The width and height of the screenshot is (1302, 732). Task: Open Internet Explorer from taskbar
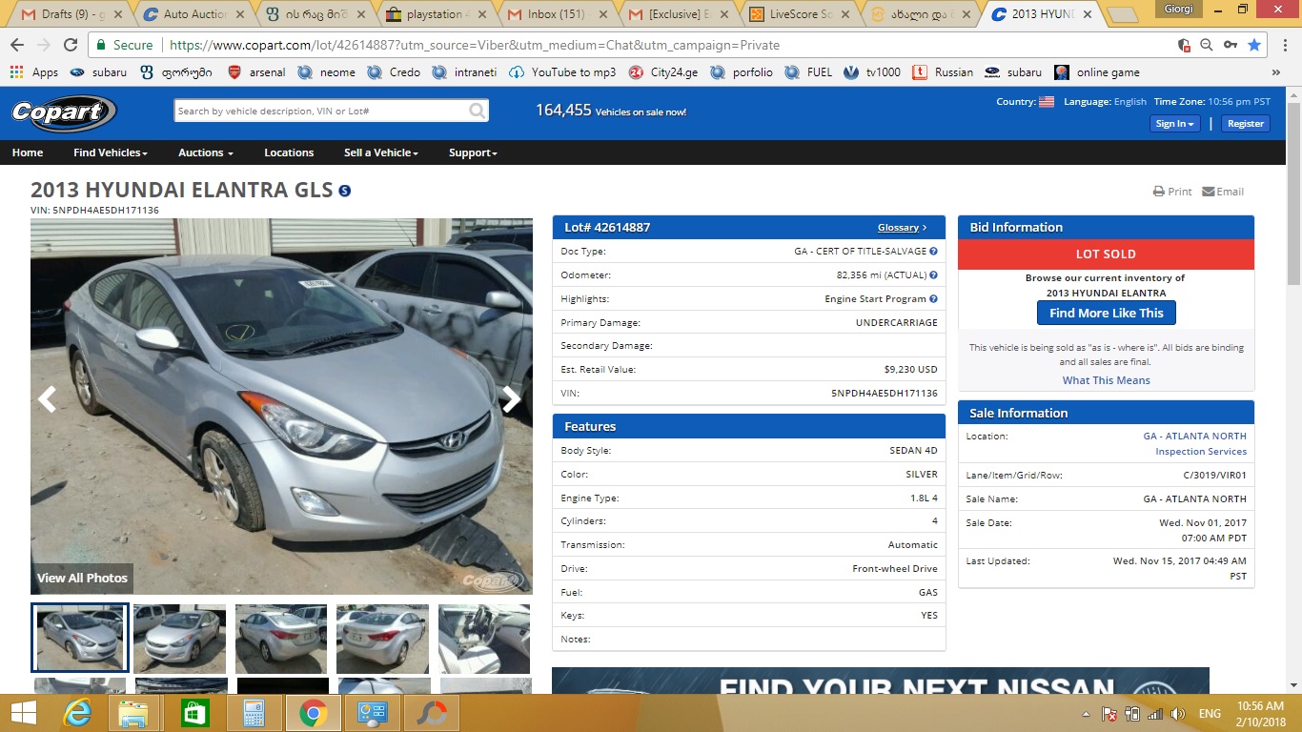point(76,713)
